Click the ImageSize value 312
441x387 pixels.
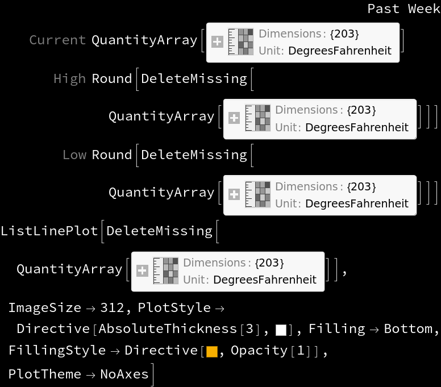112,307
